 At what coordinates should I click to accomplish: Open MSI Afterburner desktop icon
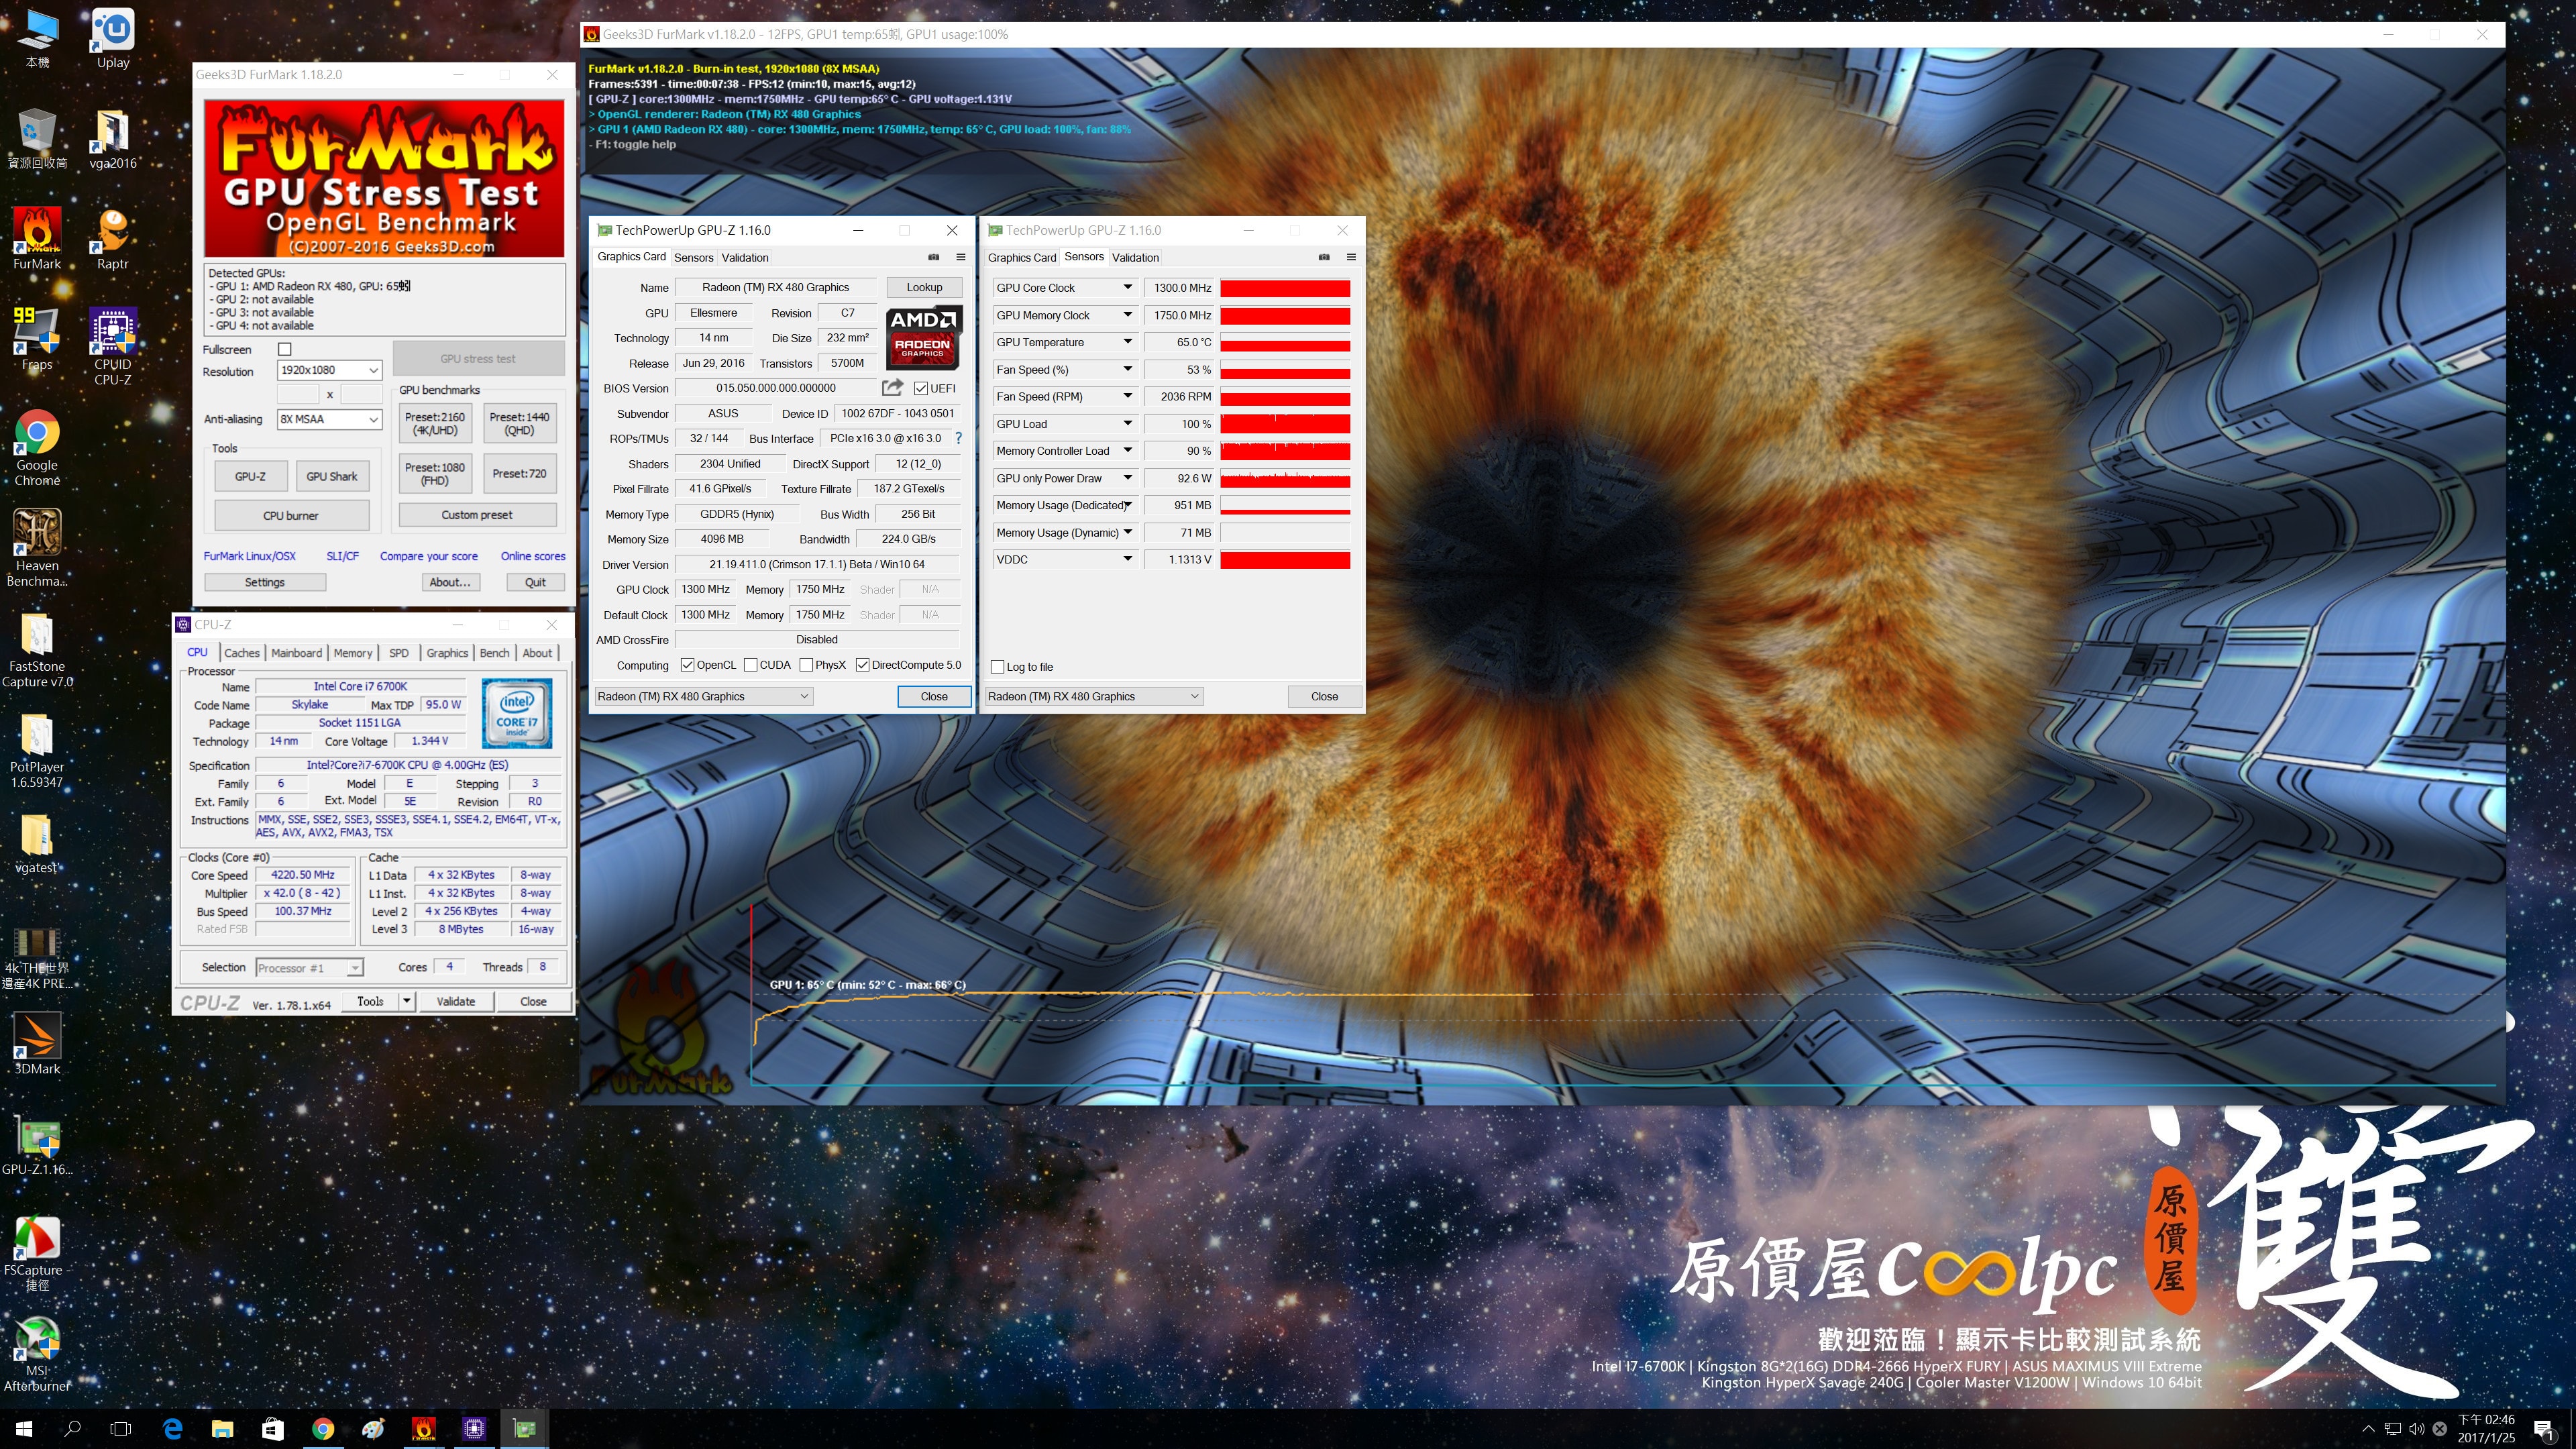click(37, 1354)
